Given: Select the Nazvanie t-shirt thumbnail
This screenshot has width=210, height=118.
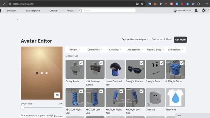Looking at the screenshot, I should click(x=176, y=97).
